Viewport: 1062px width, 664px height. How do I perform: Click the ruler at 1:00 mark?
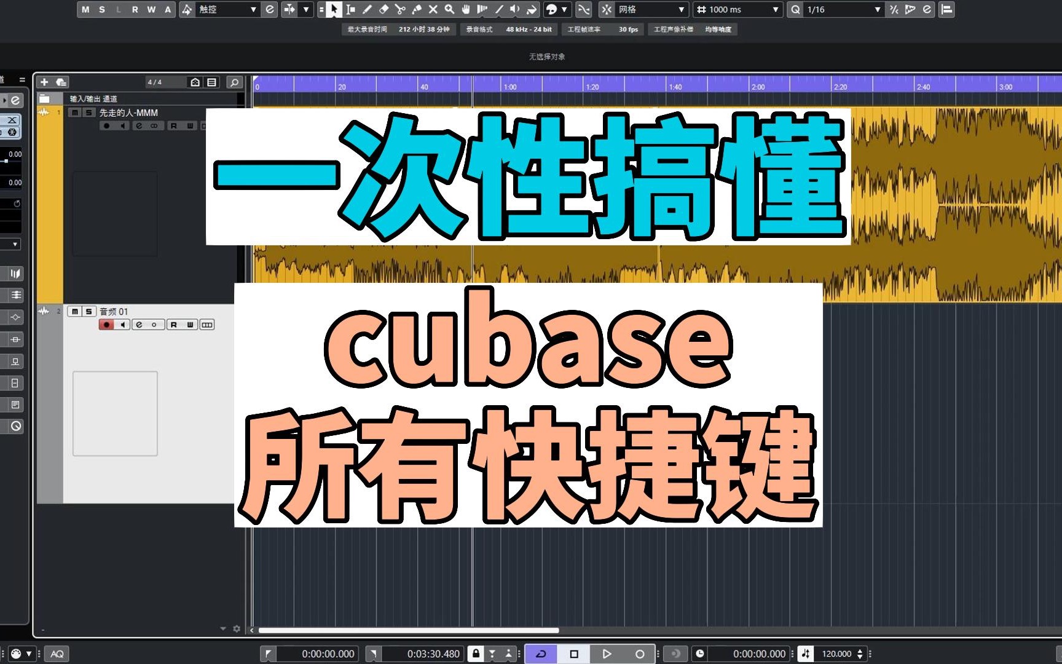tap(510, 87)
